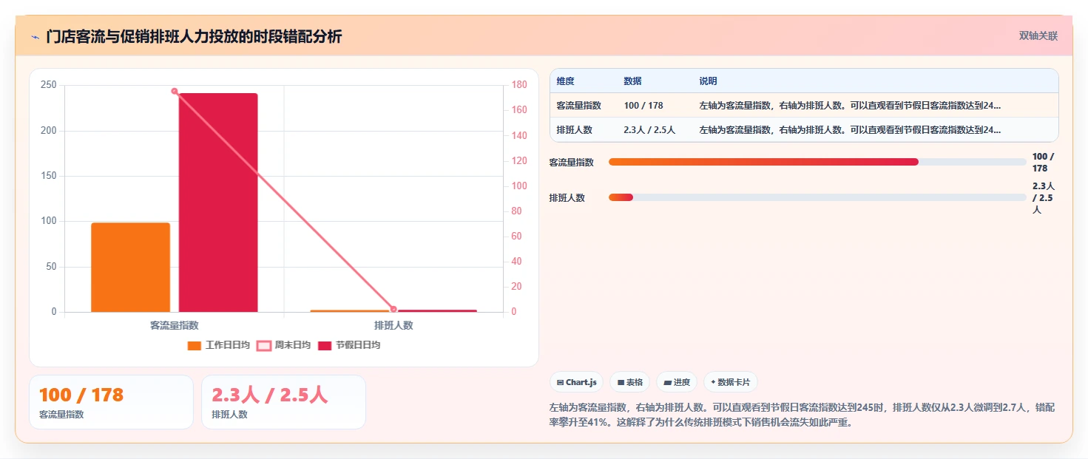Image resolution: width=1088 pixels, height=459 pixels.
Task: Click the pink 周末日均 legend swatch
Action: [x=263, y=346]
